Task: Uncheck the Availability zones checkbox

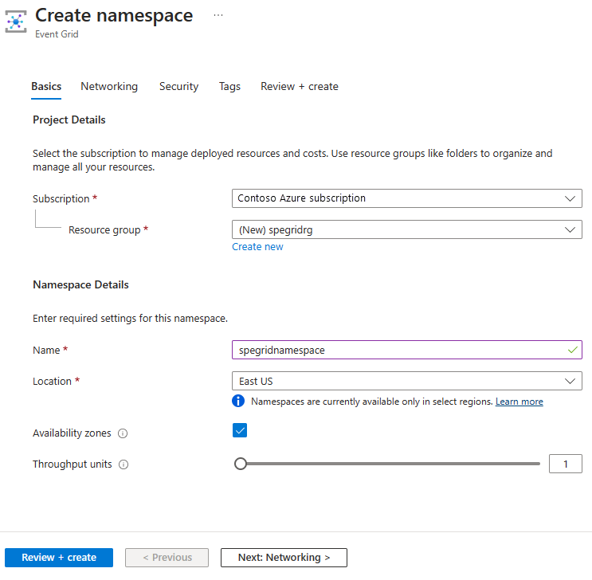Action: point(240,431)
